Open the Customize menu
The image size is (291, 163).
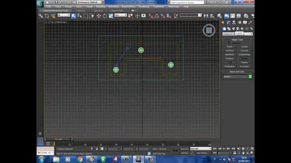coord(159,6)
